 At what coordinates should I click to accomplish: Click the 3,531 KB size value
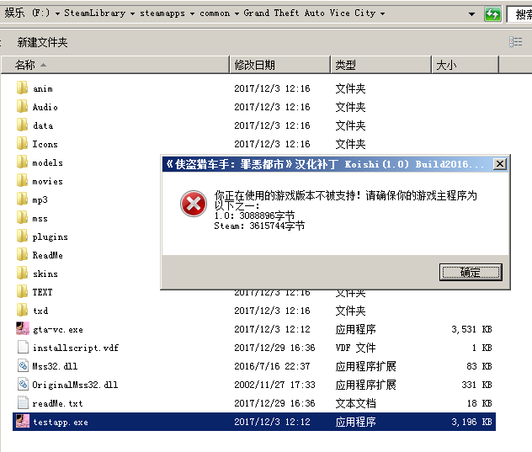point(471,329)
